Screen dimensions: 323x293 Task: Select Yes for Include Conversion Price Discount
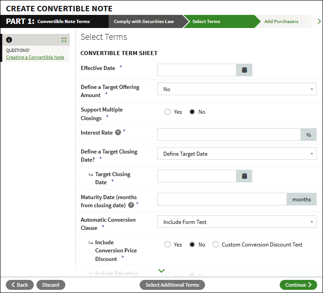pyautogui.click(x=168, y=245)
